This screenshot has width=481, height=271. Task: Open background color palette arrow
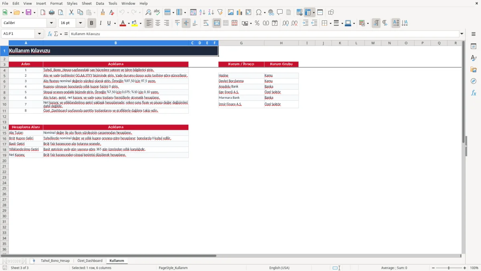pos(140,23)
